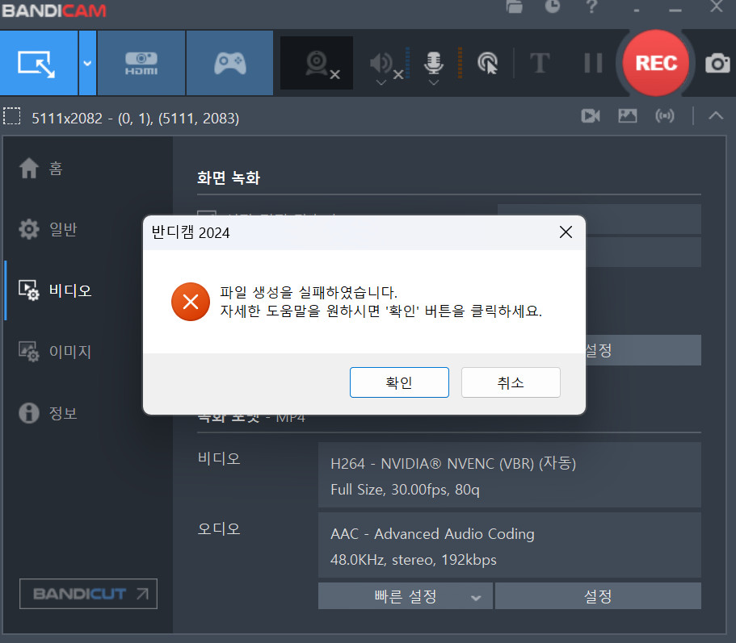Viewport: 736px width, 643px height.
Task: Click the H264 NVIDIA NVENC codec text
Action: 453,464
